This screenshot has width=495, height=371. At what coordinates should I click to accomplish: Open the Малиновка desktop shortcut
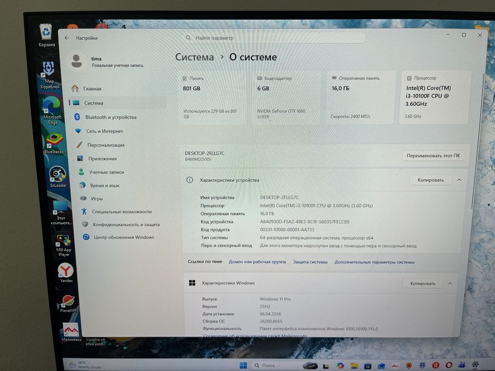[71, 332]
